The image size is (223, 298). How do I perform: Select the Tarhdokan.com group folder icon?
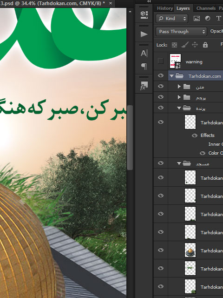click(179, 76)
